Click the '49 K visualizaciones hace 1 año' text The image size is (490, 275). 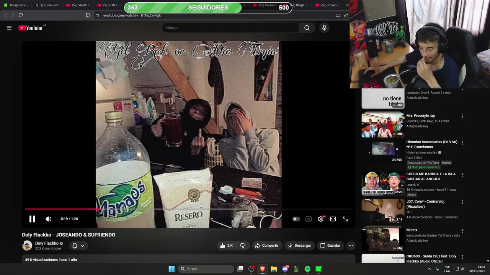51,260
